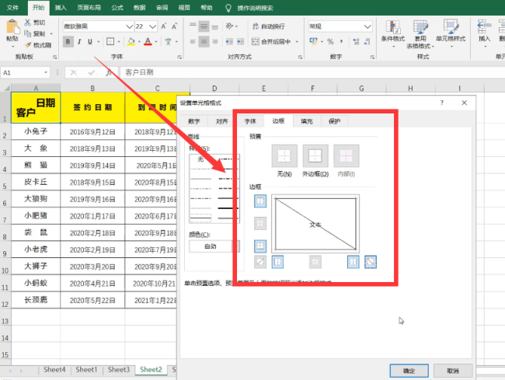Open the Fill tab in Format Cells dialog
Image resolution: width=505 pixels, height=380 pixels.
tap(307, 121)
